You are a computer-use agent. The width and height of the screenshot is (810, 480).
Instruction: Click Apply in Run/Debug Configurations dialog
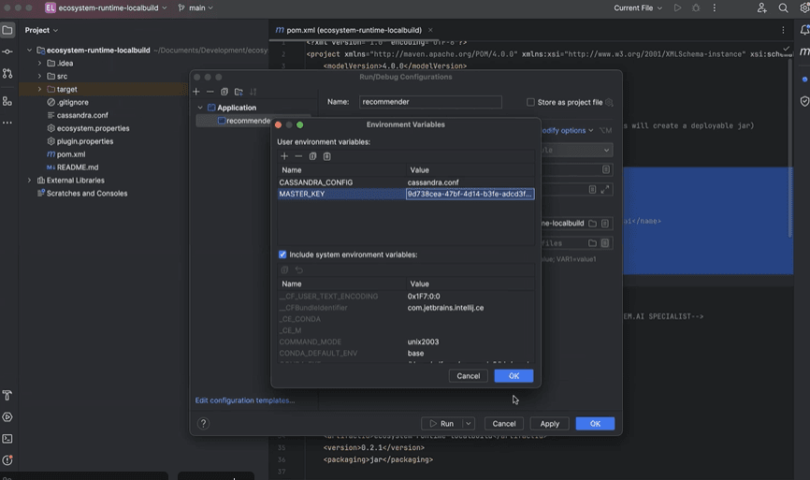(550, 423)
